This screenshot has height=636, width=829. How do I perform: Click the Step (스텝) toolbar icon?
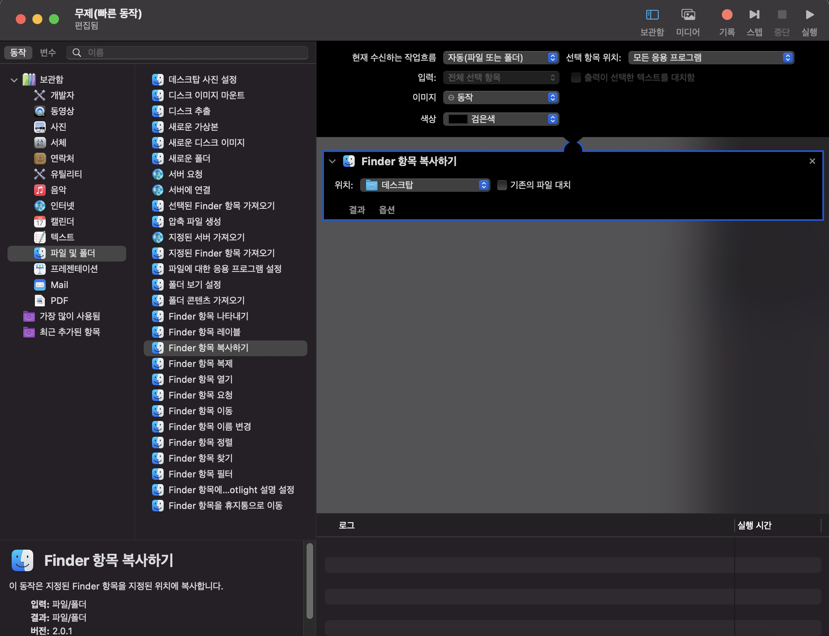click(754, 15)
